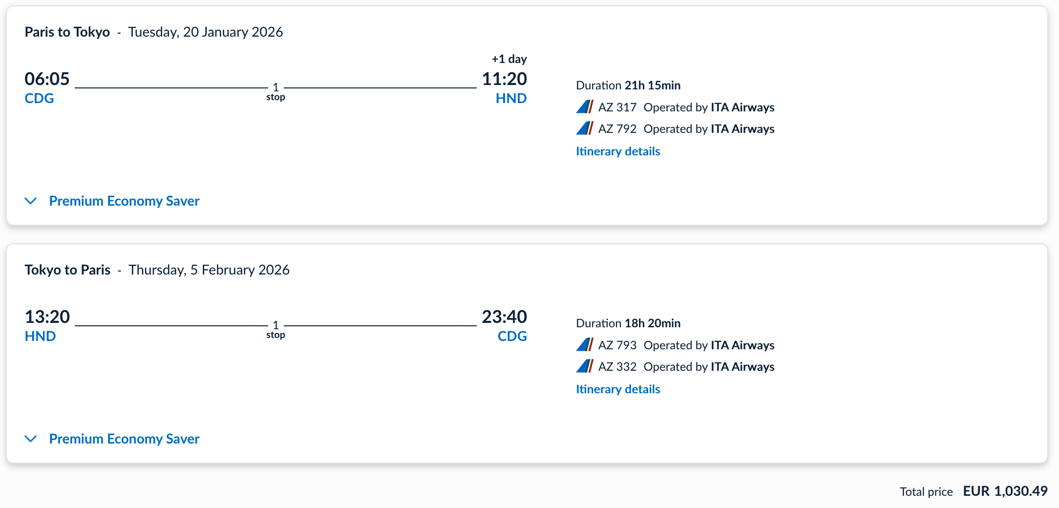The height and width of the screenshot is (508, 1059).
Task: Click the CDG departure airport code under 06:05
Action: (39, 98)
